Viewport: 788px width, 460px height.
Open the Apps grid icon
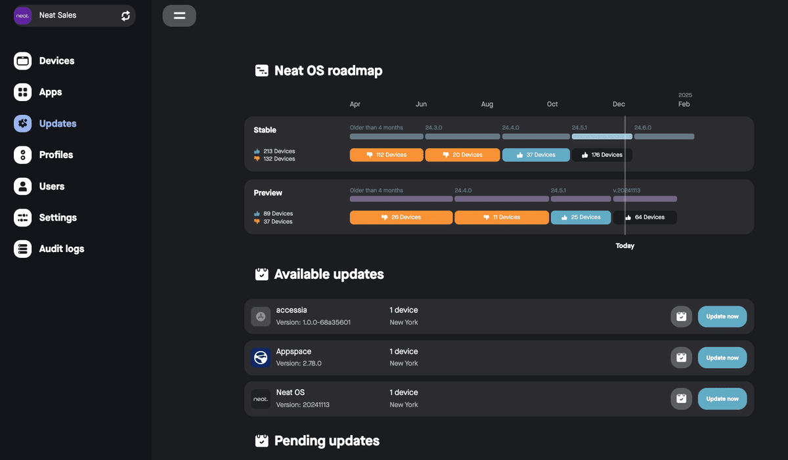click(23, 93)
